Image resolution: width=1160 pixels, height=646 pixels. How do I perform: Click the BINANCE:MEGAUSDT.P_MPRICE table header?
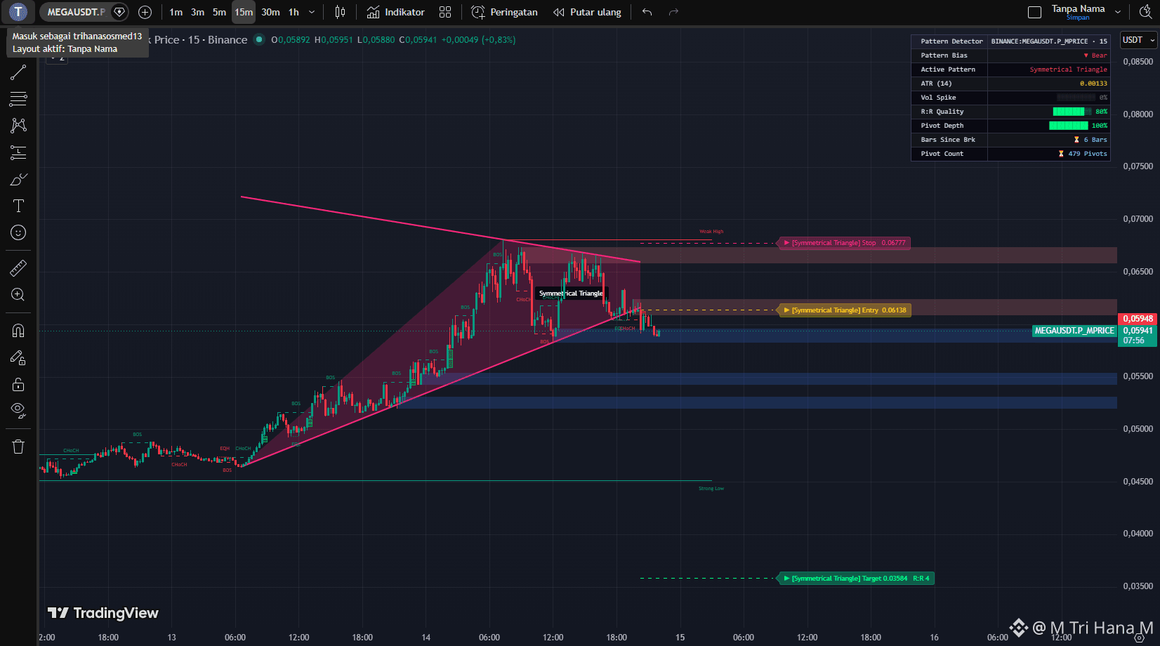[x=1049, y=41]
